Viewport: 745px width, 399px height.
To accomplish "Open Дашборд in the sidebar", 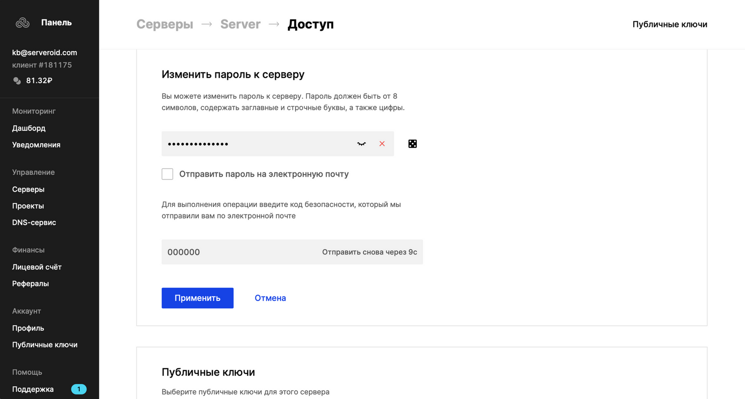I will coord(29,128).
